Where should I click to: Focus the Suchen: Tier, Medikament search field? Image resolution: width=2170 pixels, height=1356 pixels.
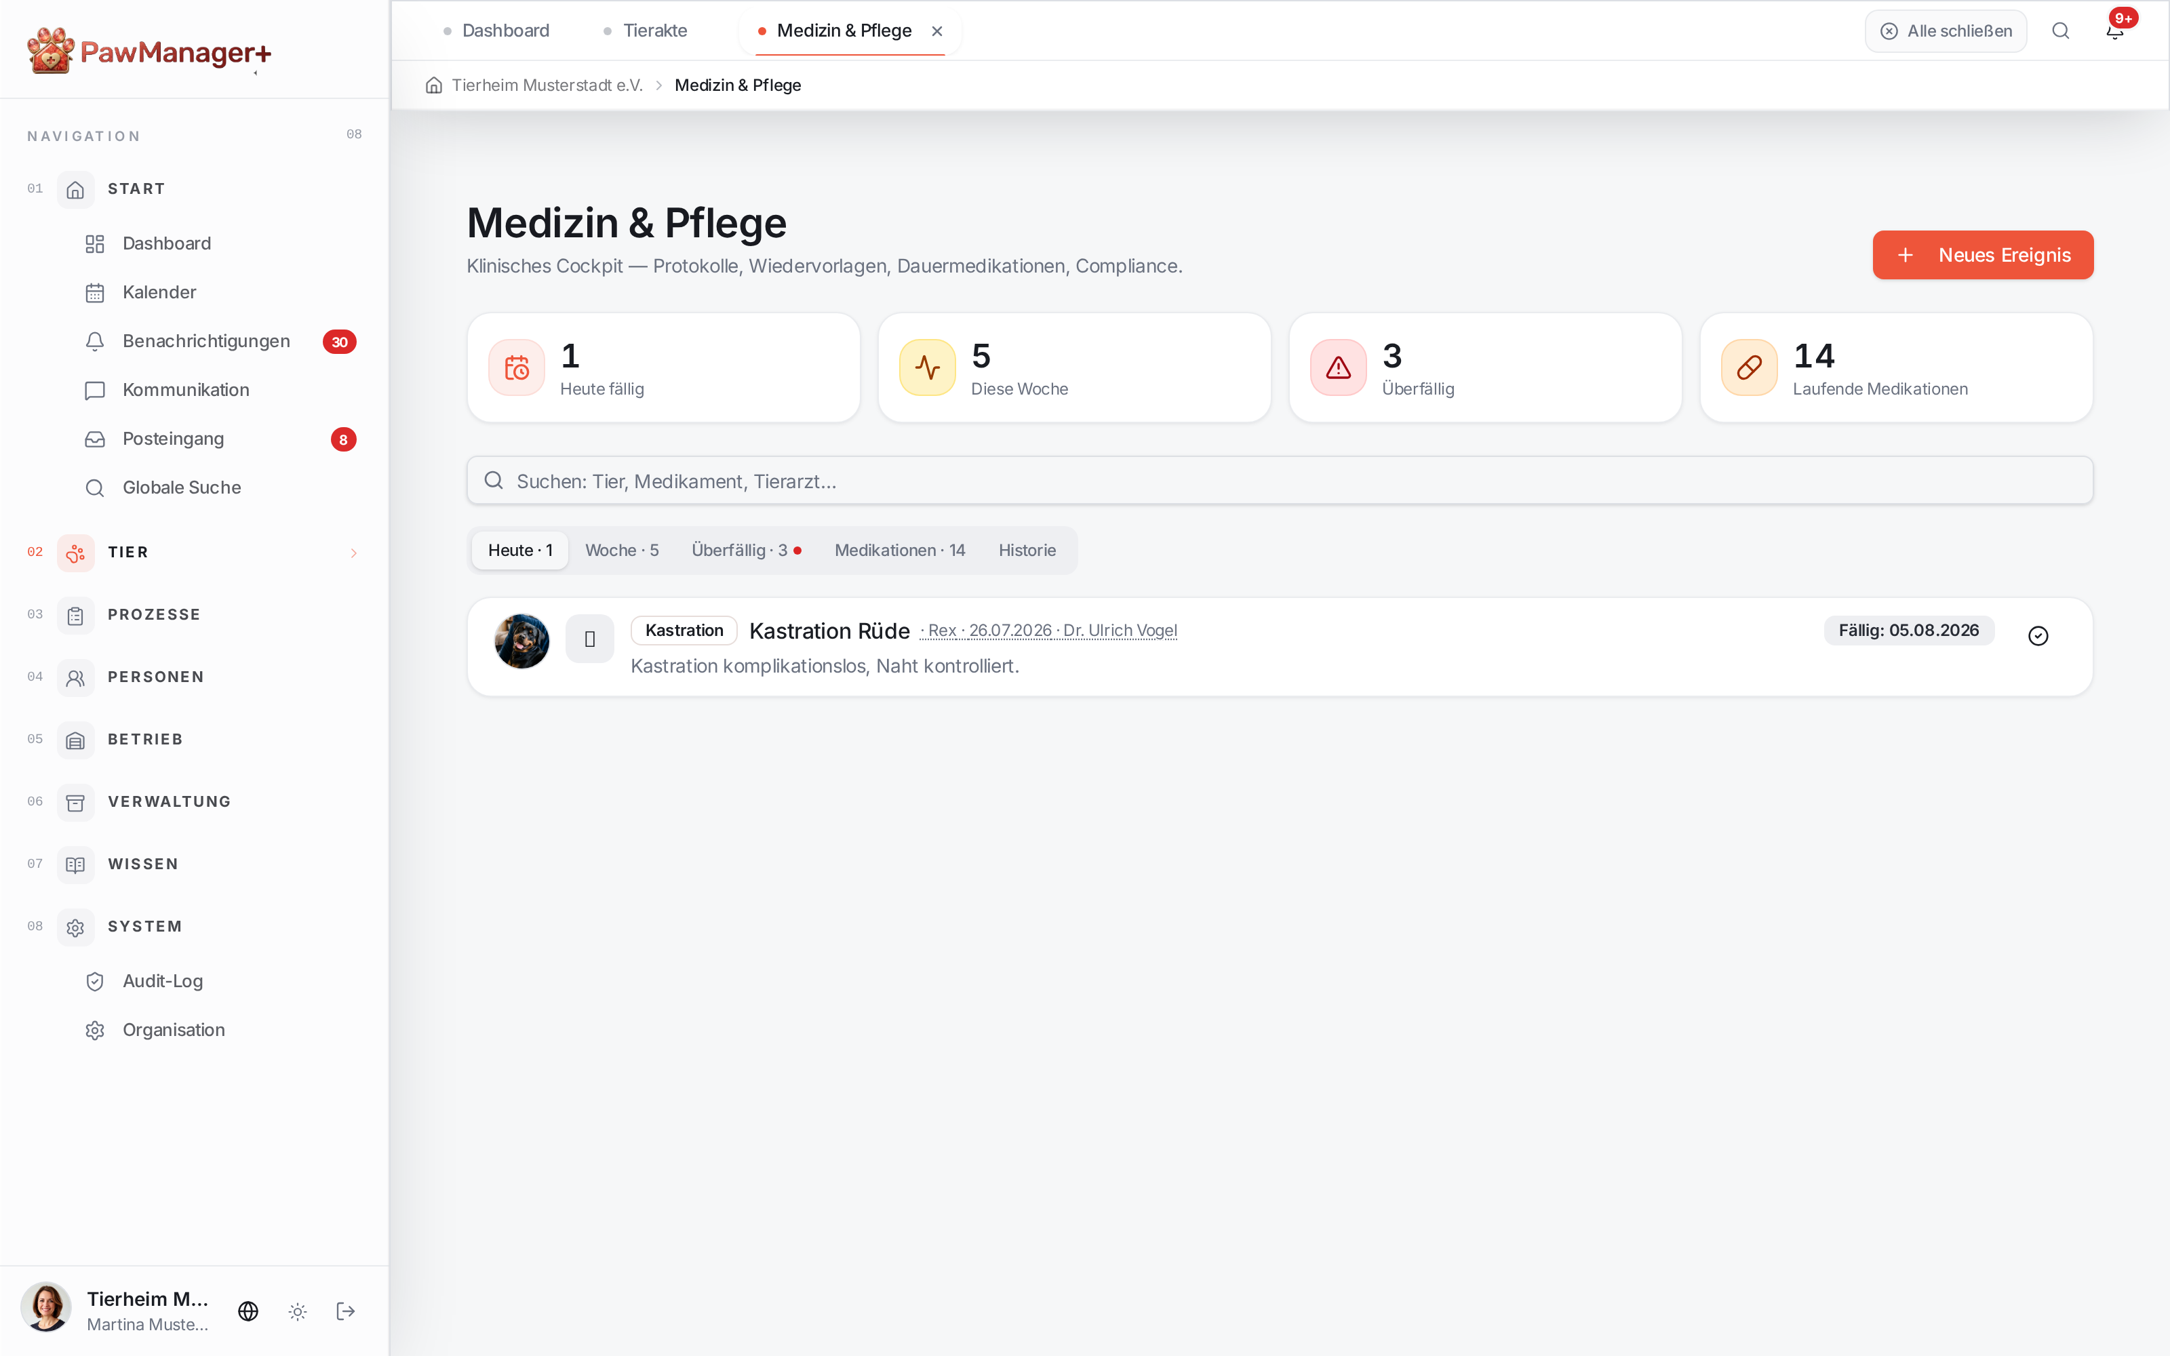pyautogui.click(x=1280, y=481)
